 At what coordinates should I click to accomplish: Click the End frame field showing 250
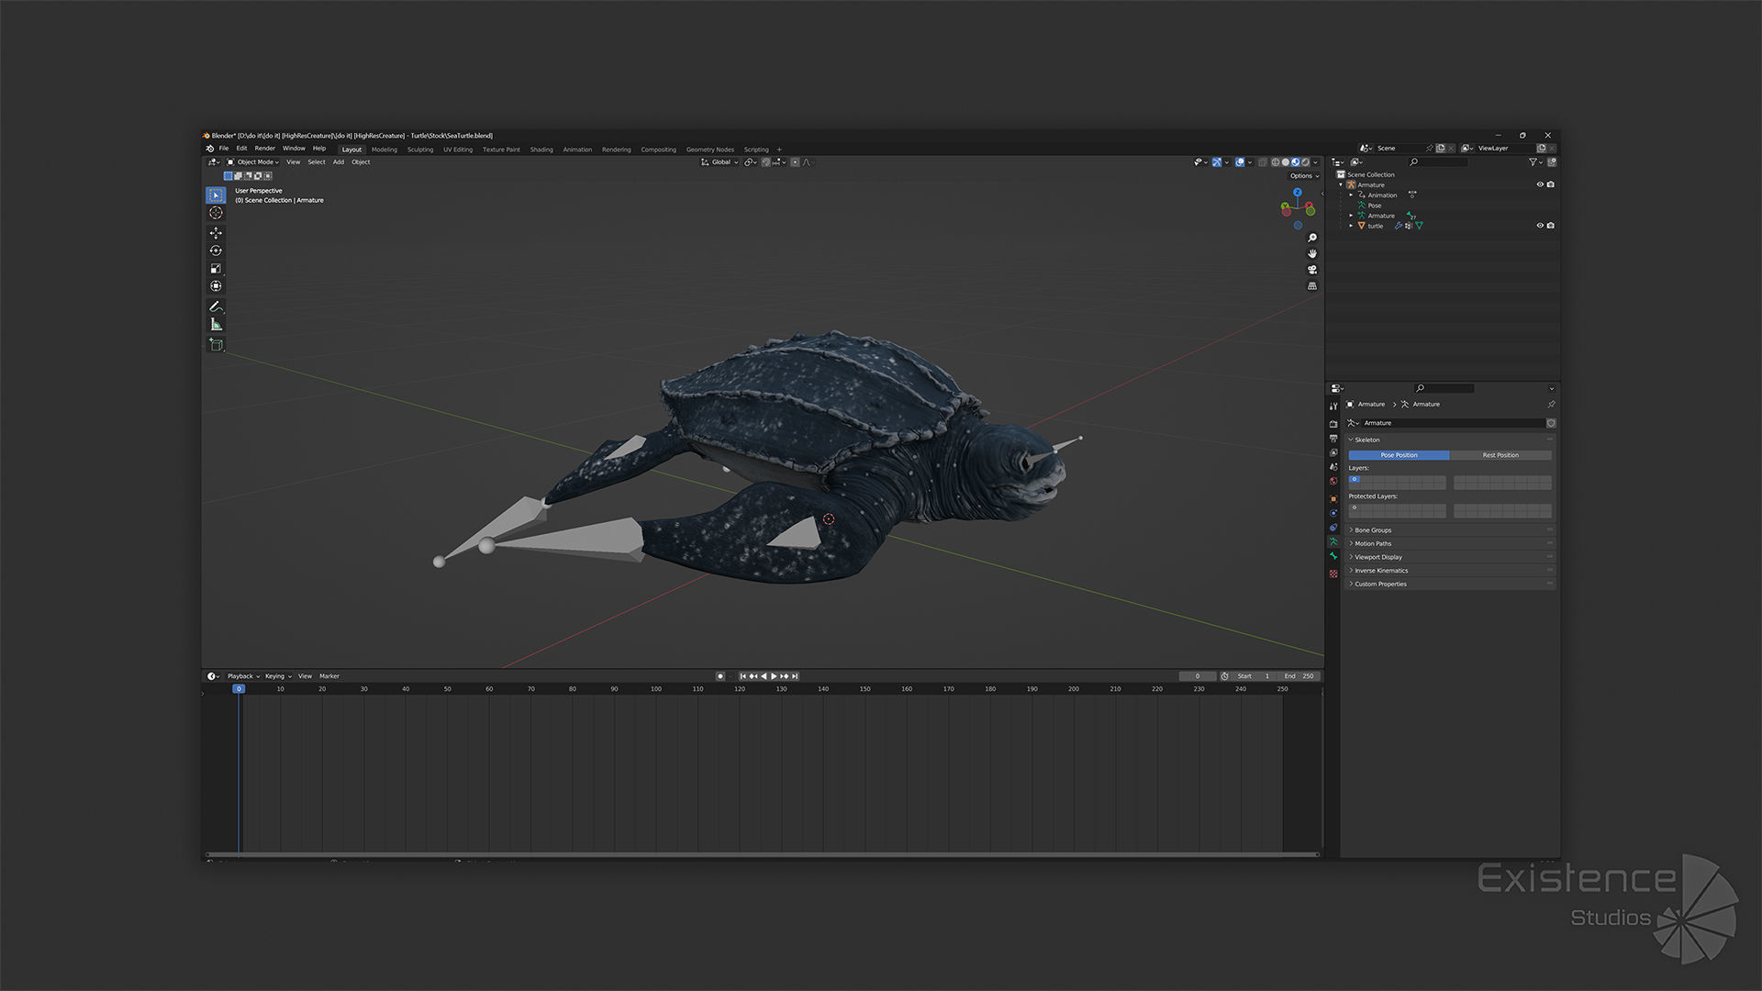pos(1299,676)
